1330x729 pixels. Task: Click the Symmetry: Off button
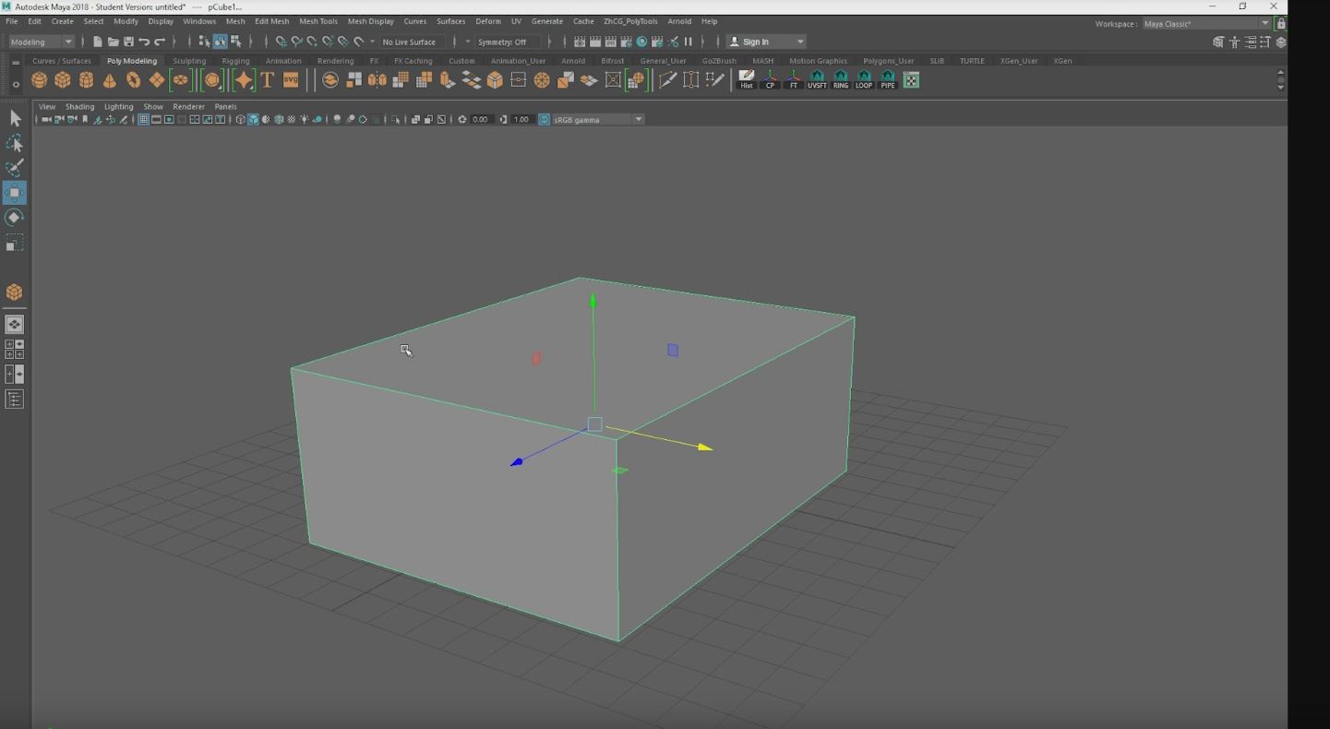click(502, 42)
